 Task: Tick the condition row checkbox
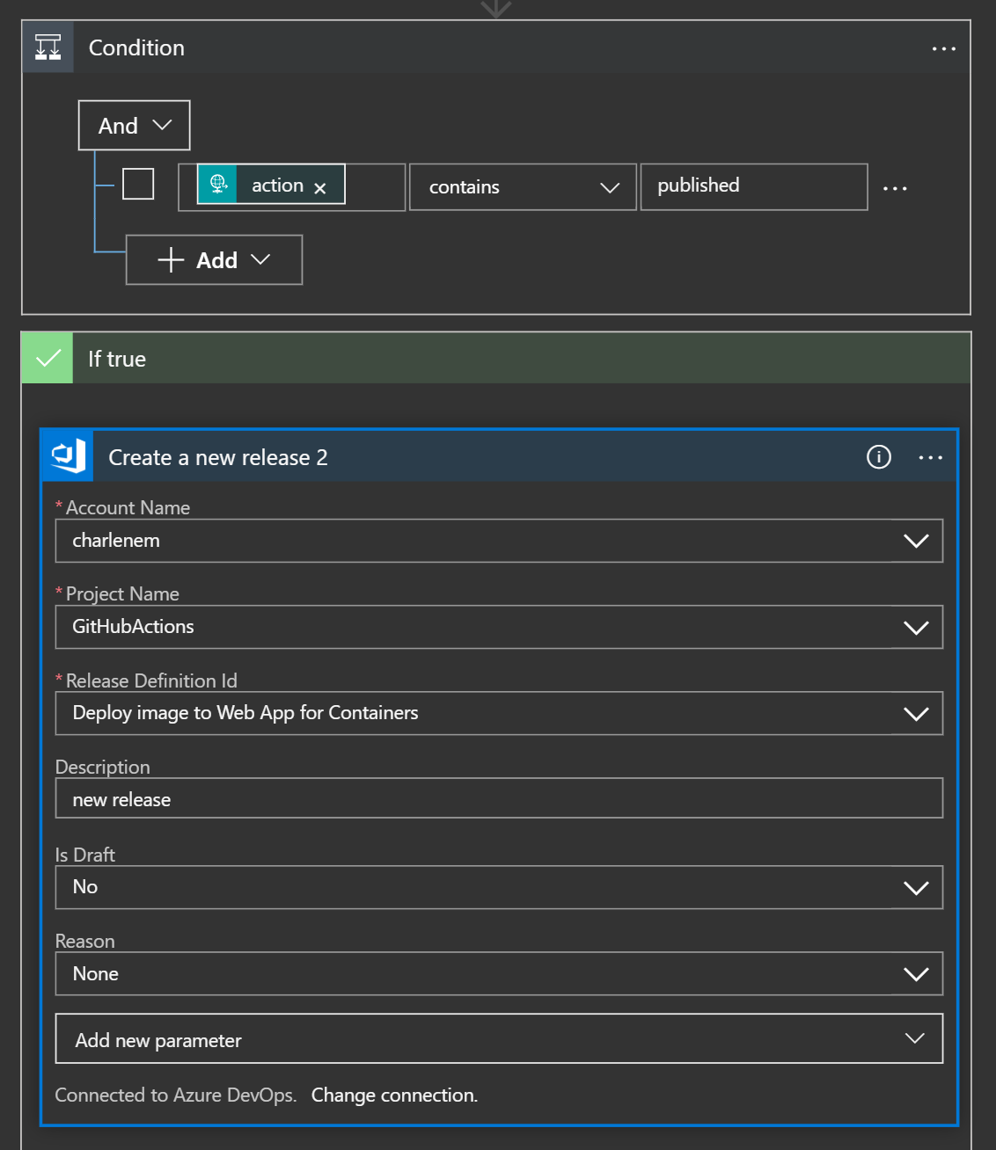click(x=138, y=185)
